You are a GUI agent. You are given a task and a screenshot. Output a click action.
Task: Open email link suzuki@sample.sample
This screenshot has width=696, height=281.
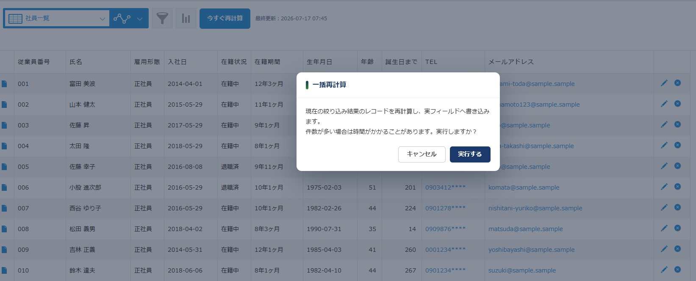pos(522,270)
